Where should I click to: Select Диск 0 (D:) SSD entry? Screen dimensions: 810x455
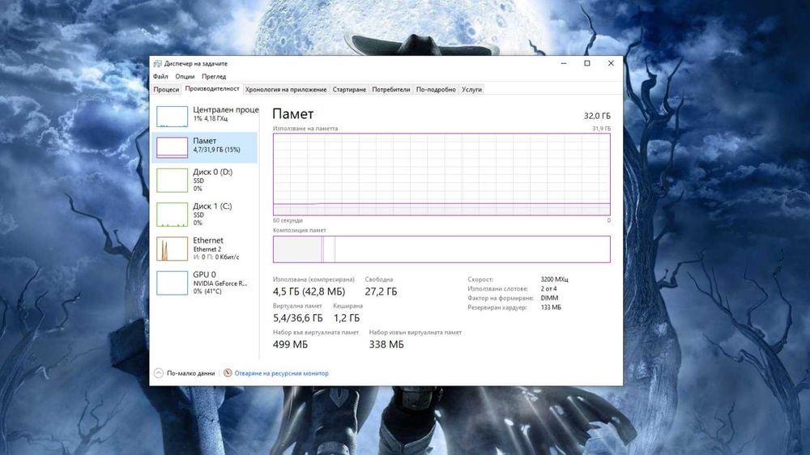click(205, 181)
